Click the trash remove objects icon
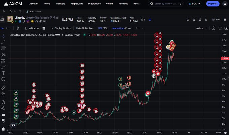The width and height of the screenshot is (229, 135). (x=3, y=129)
